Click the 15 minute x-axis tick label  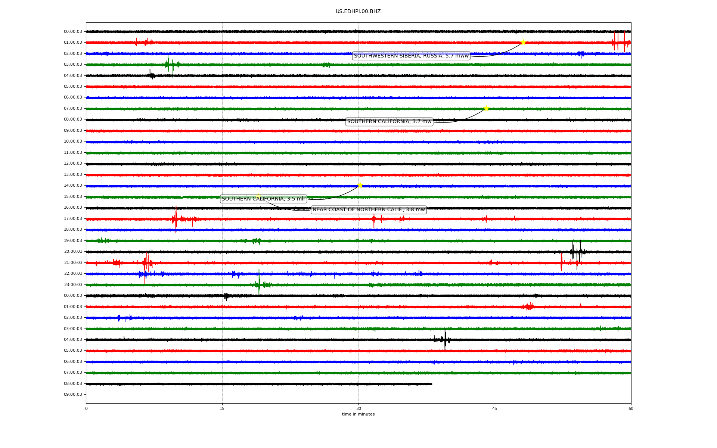pyautogui.click(x=222, y=408)
